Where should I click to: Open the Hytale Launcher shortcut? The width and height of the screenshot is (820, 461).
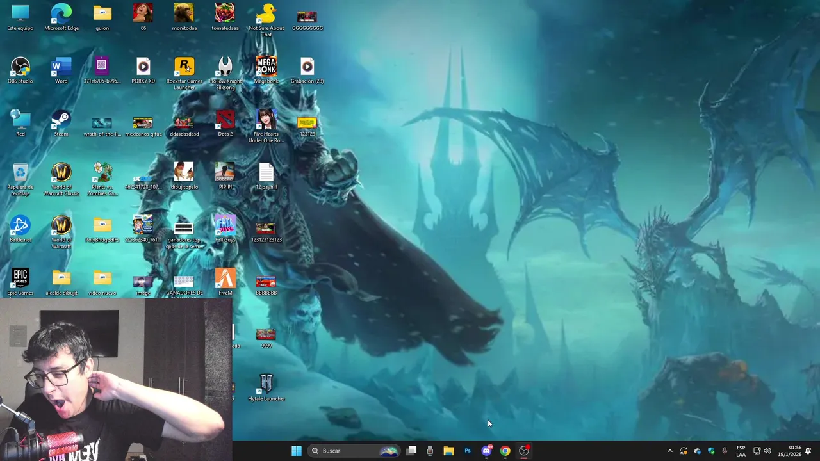(266, 388)
